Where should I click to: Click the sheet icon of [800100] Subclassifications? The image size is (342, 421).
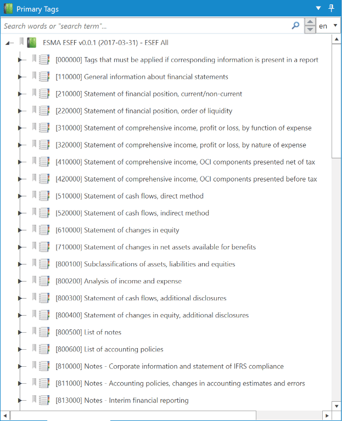coord(44,264)
